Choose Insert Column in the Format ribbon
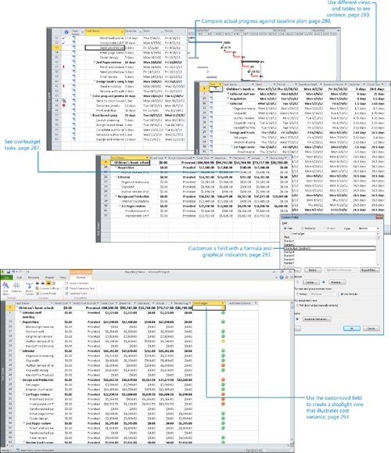This screenshot has width=391, height=453. coord(30,289)
